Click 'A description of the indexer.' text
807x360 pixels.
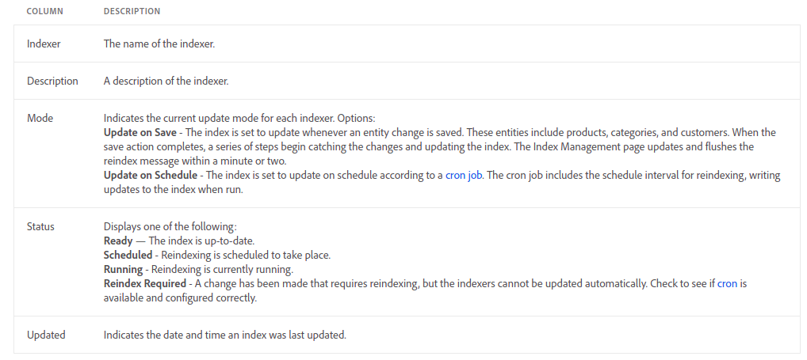pos(166,81)
